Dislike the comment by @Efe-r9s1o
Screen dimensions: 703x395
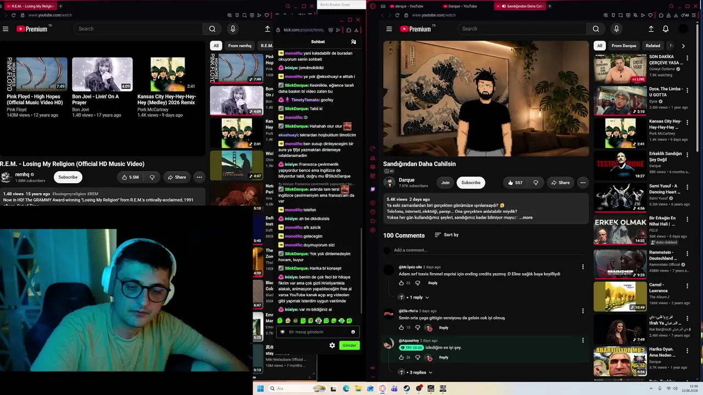pos(417,328)
